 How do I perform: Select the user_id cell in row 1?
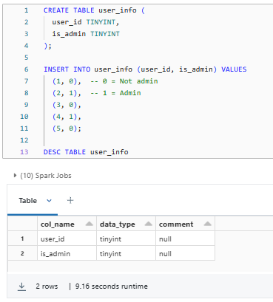67,238
